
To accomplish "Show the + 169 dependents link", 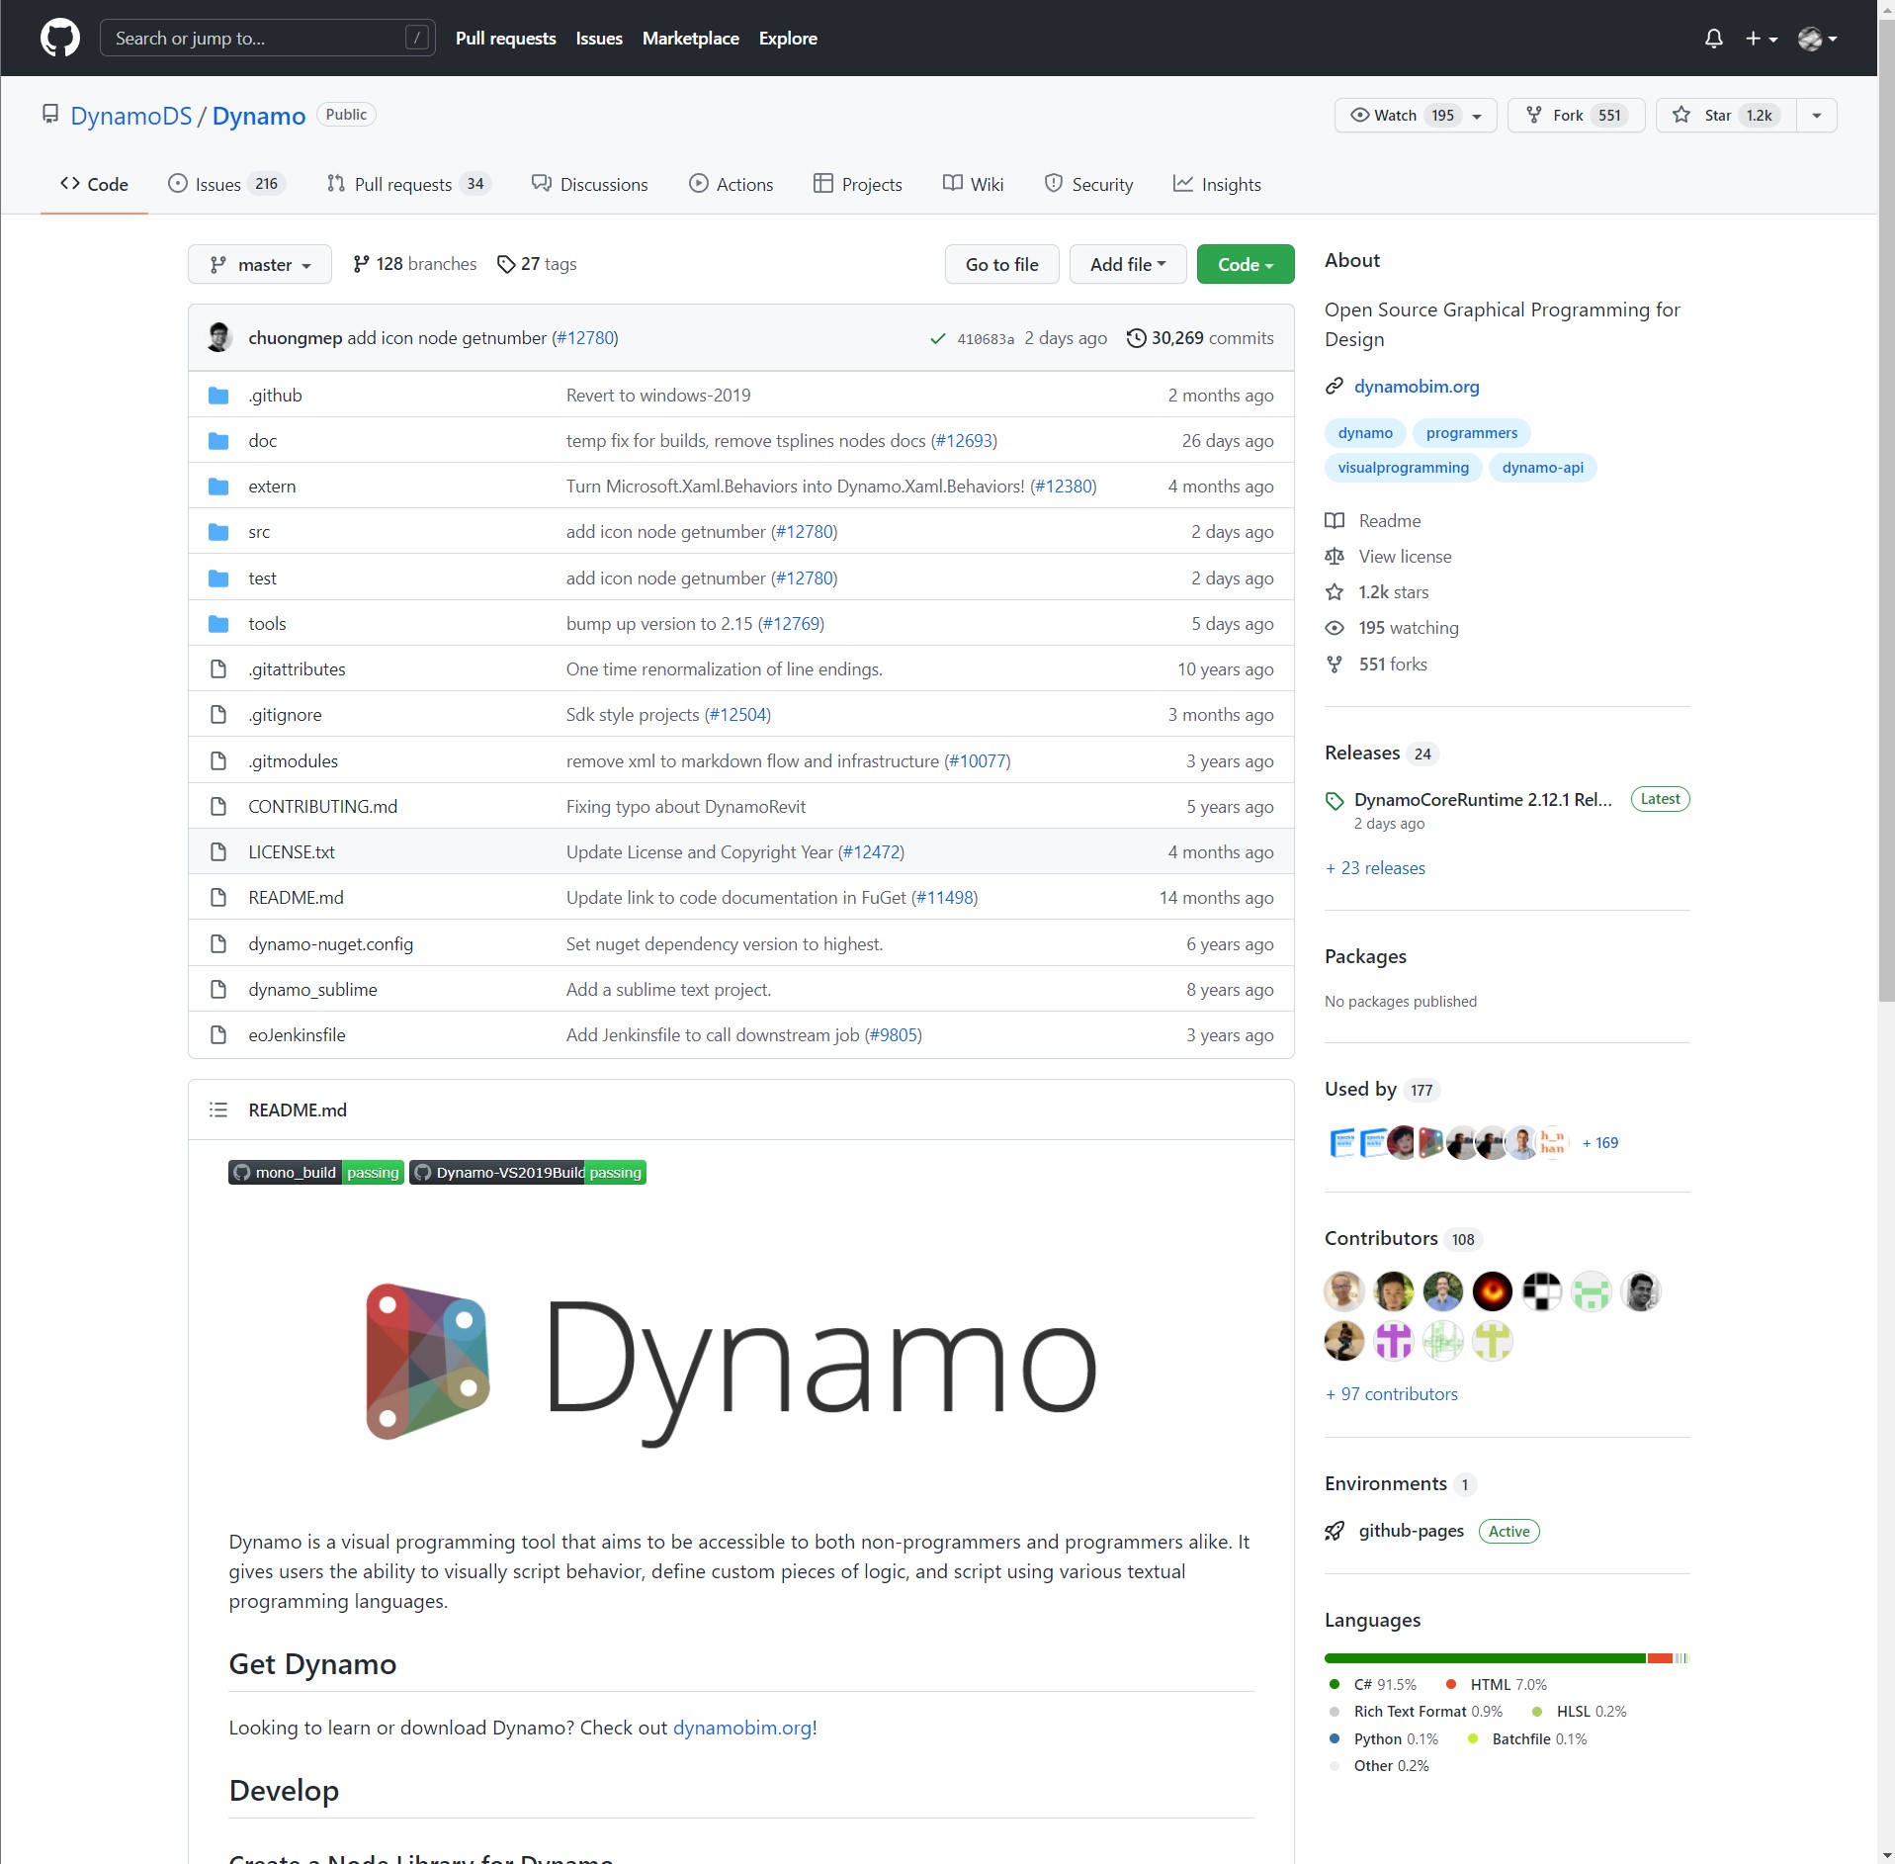I will tap(1599, 1143).
